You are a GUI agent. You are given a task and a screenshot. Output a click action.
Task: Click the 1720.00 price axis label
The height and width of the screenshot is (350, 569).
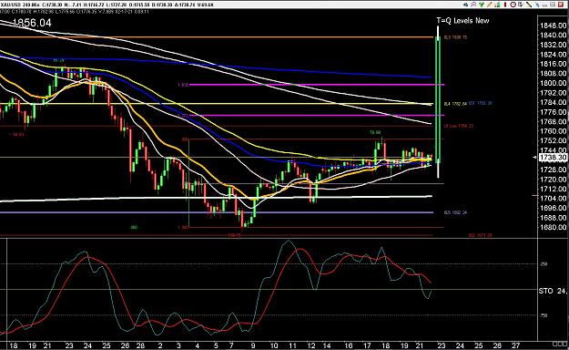pyautogui.click(x=553, y=180)
